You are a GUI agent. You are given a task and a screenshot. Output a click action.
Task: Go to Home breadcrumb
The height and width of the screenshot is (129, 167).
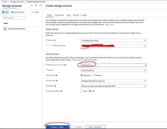point(5,2)
